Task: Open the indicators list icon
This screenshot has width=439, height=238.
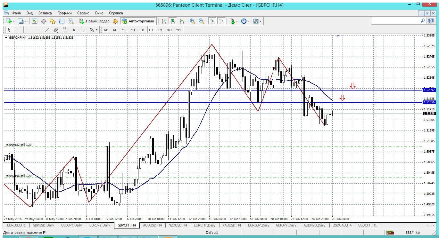Action: [x=232, y=21]
